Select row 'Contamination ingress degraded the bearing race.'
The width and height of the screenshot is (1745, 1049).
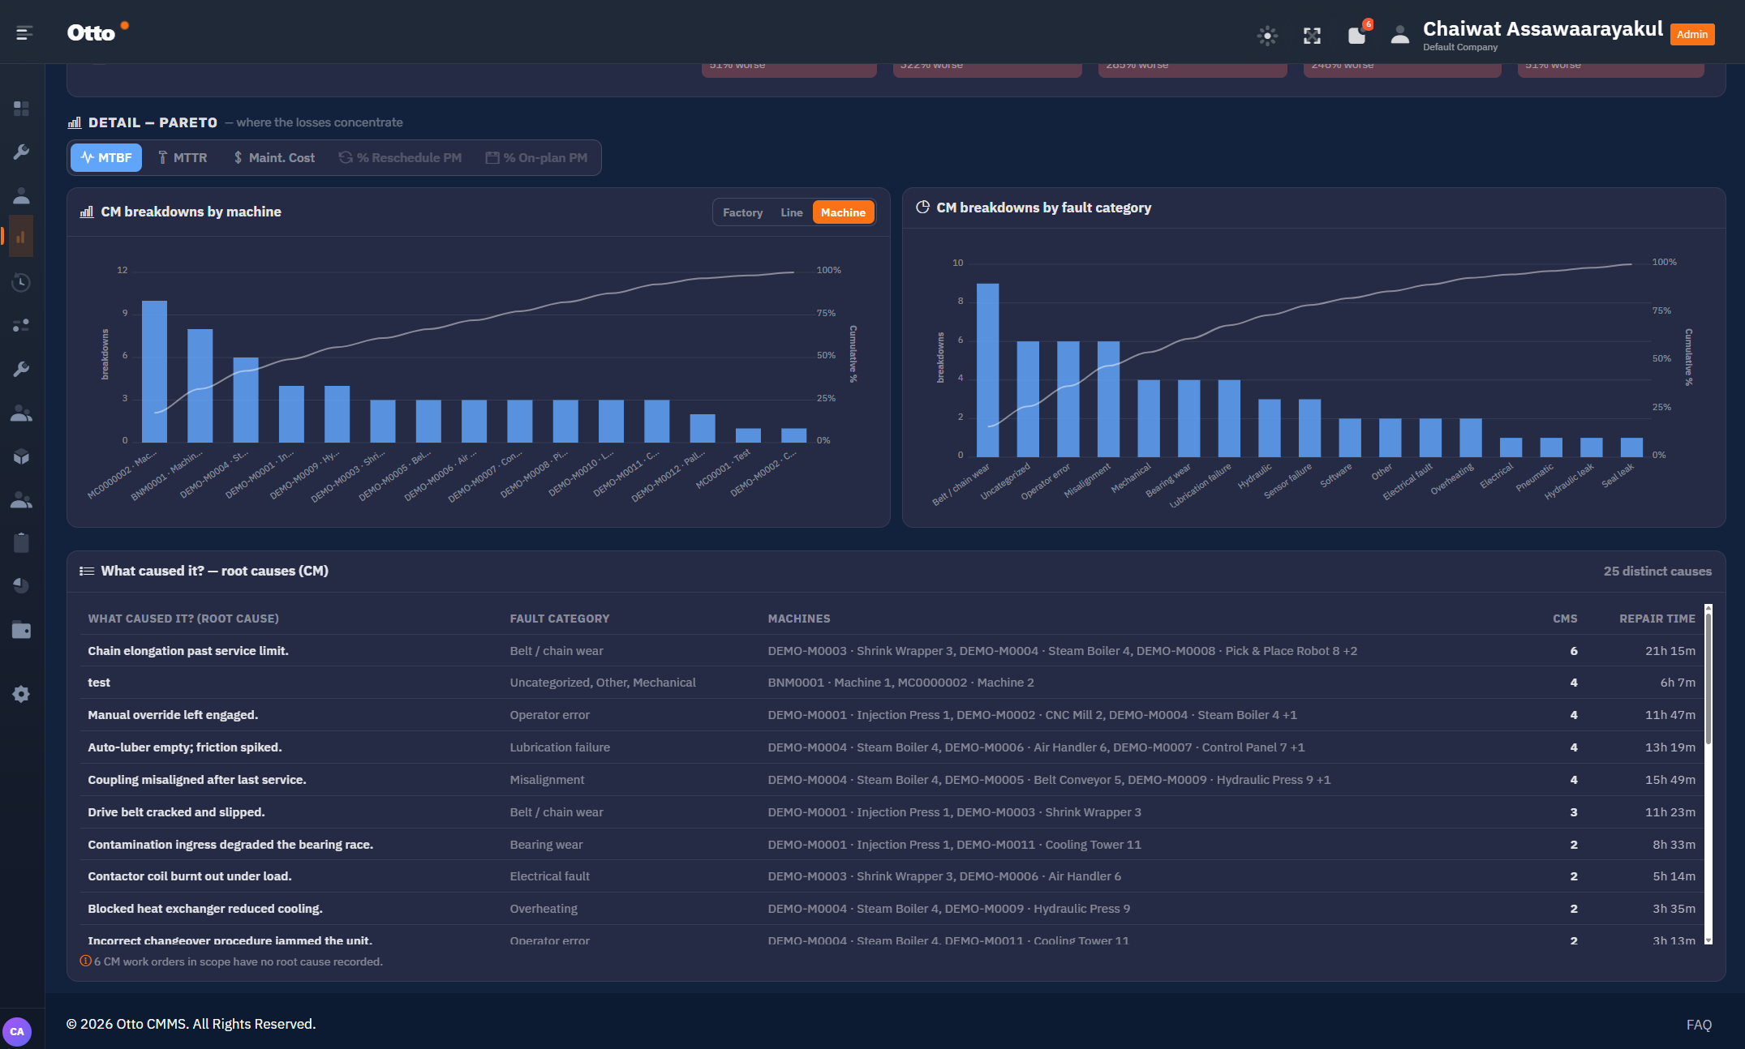pos(892,845)
